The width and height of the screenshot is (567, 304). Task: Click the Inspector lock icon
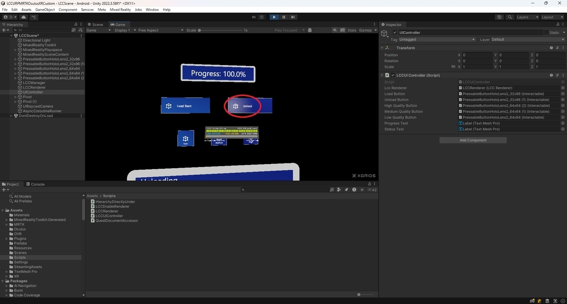(x=557, y=25)
